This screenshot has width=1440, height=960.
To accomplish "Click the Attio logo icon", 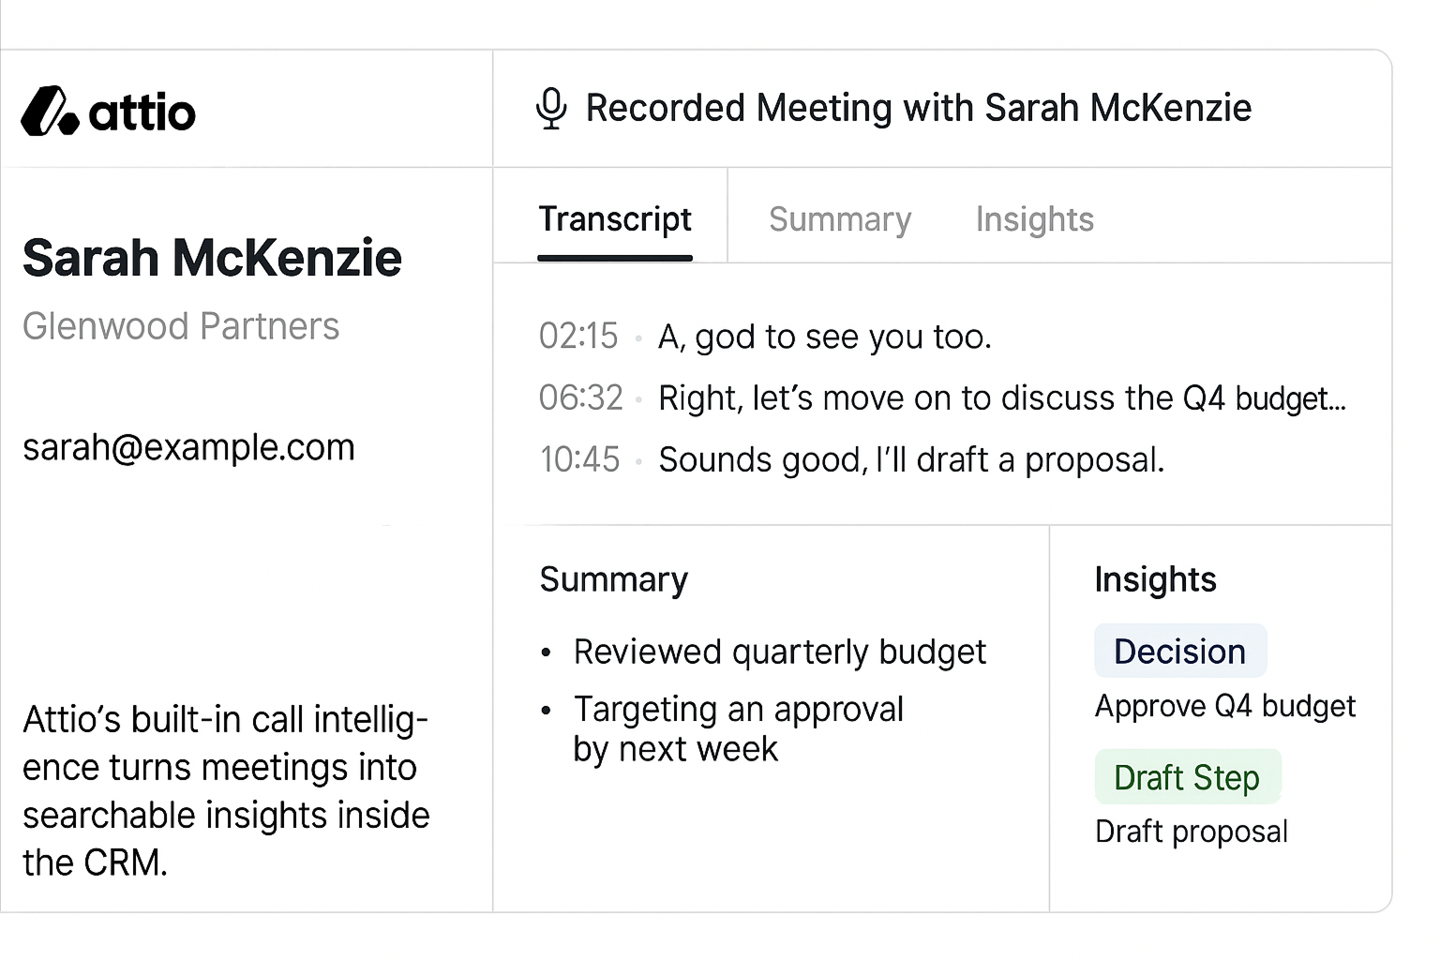I will pos(49,111).
